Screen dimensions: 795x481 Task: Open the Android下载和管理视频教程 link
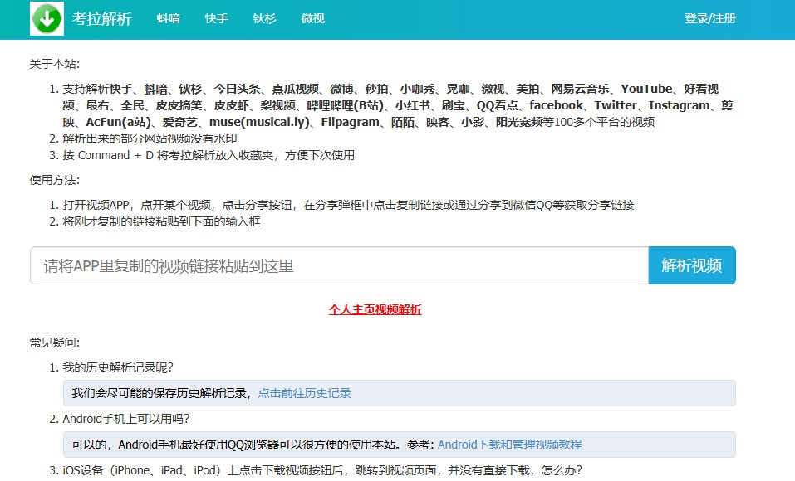[509, 445]
